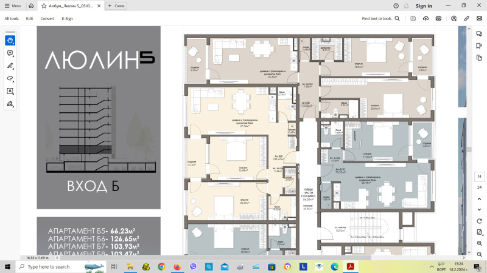Open the Bookmarks panel icon

[x=479, y=46]
